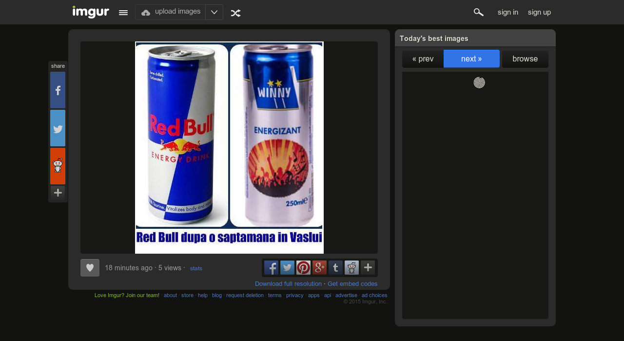Click Facebook icon below the image
Screen dimensions: 624x341
click(271, 268)
